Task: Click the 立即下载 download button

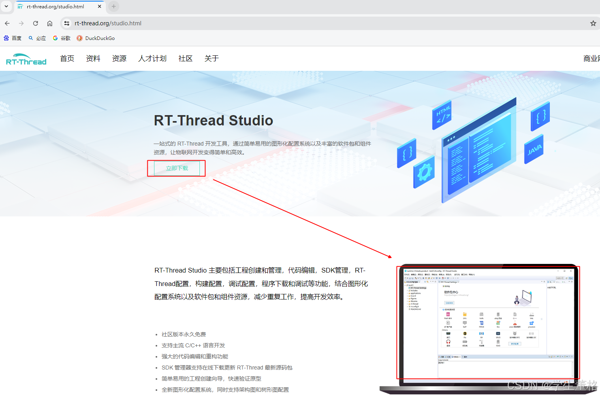Action: (177, 168)
